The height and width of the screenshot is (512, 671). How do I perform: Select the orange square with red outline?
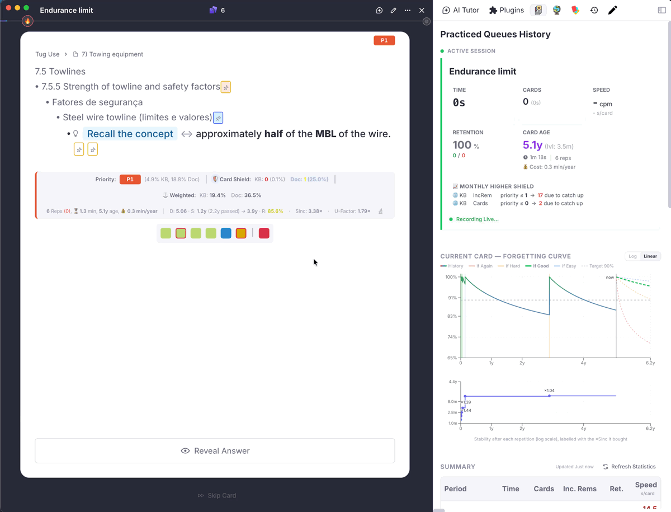click(241, 233)
